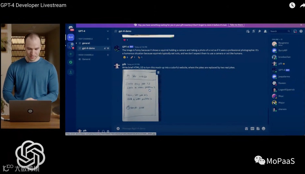
Task: Open User Settings gear in user panel
Action: pyautogui.click(x=108, y=131)
